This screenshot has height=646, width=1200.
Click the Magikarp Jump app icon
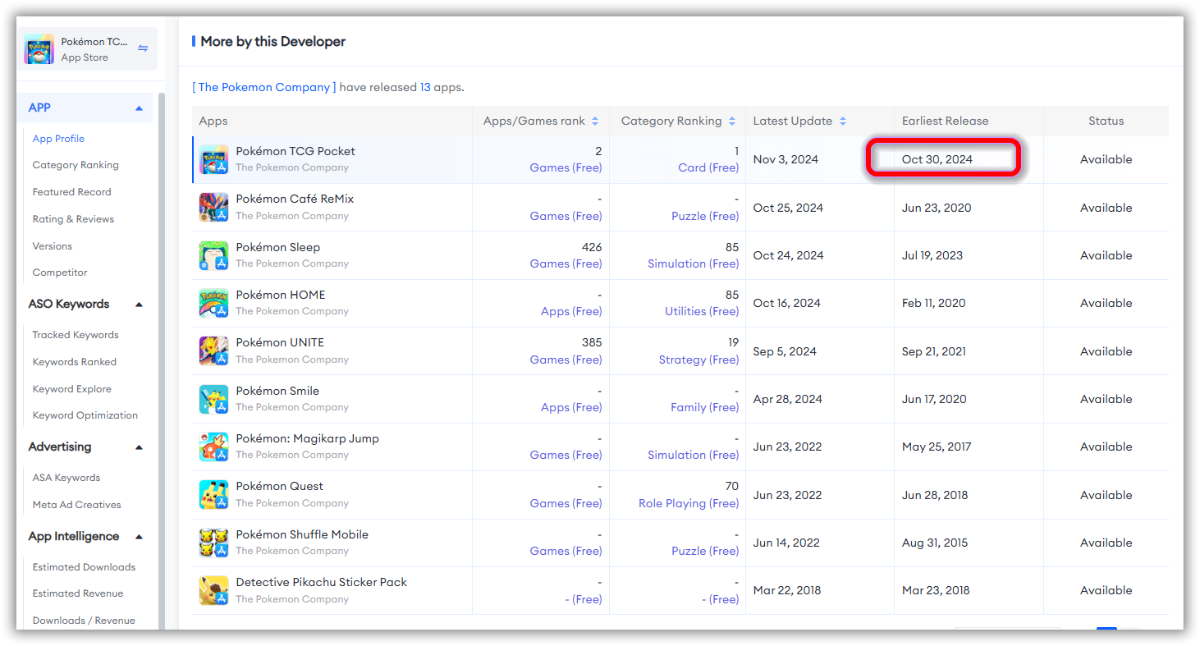click(x=213, y=447)
